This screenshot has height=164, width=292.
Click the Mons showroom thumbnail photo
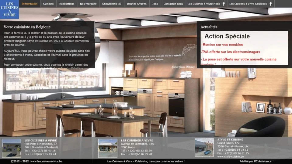click(108, 148)
